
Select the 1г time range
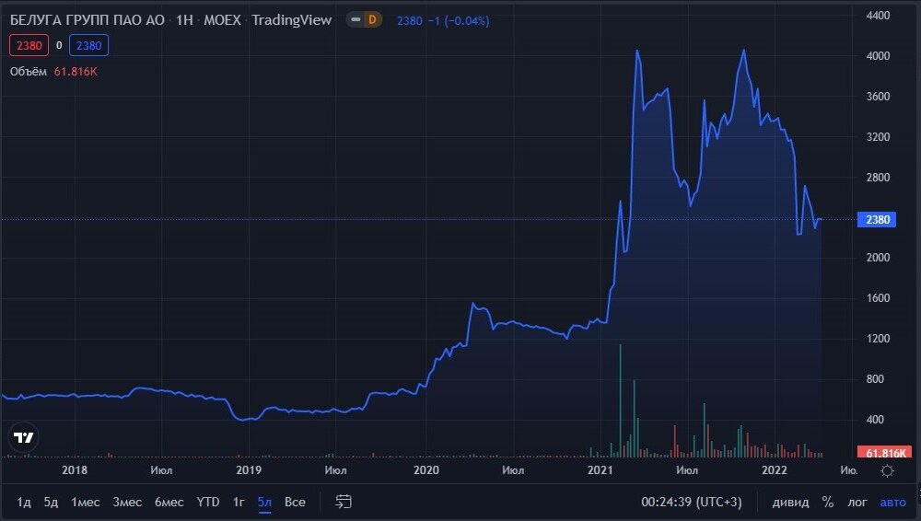[239, 503]
